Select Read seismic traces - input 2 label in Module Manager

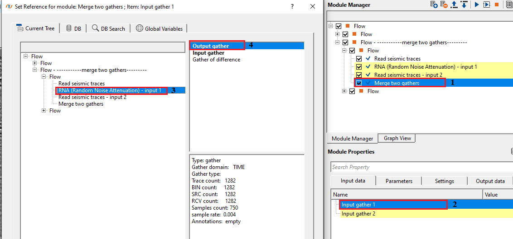coord(408,75)
